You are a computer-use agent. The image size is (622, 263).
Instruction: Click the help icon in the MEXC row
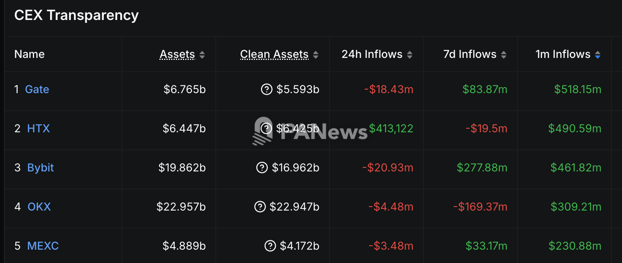270,246
